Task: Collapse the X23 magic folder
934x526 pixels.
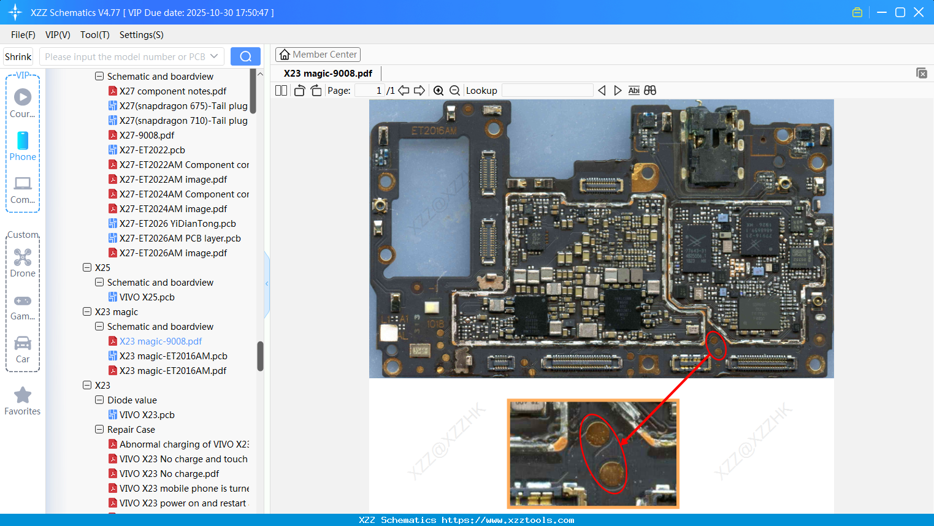Action: [87, 312]
